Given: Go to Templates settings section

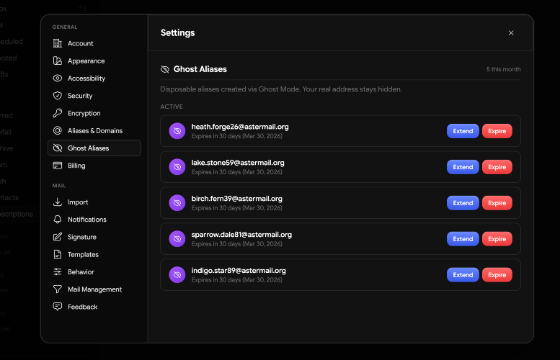Looking at the screenshot, I should (x=83, y=255).
